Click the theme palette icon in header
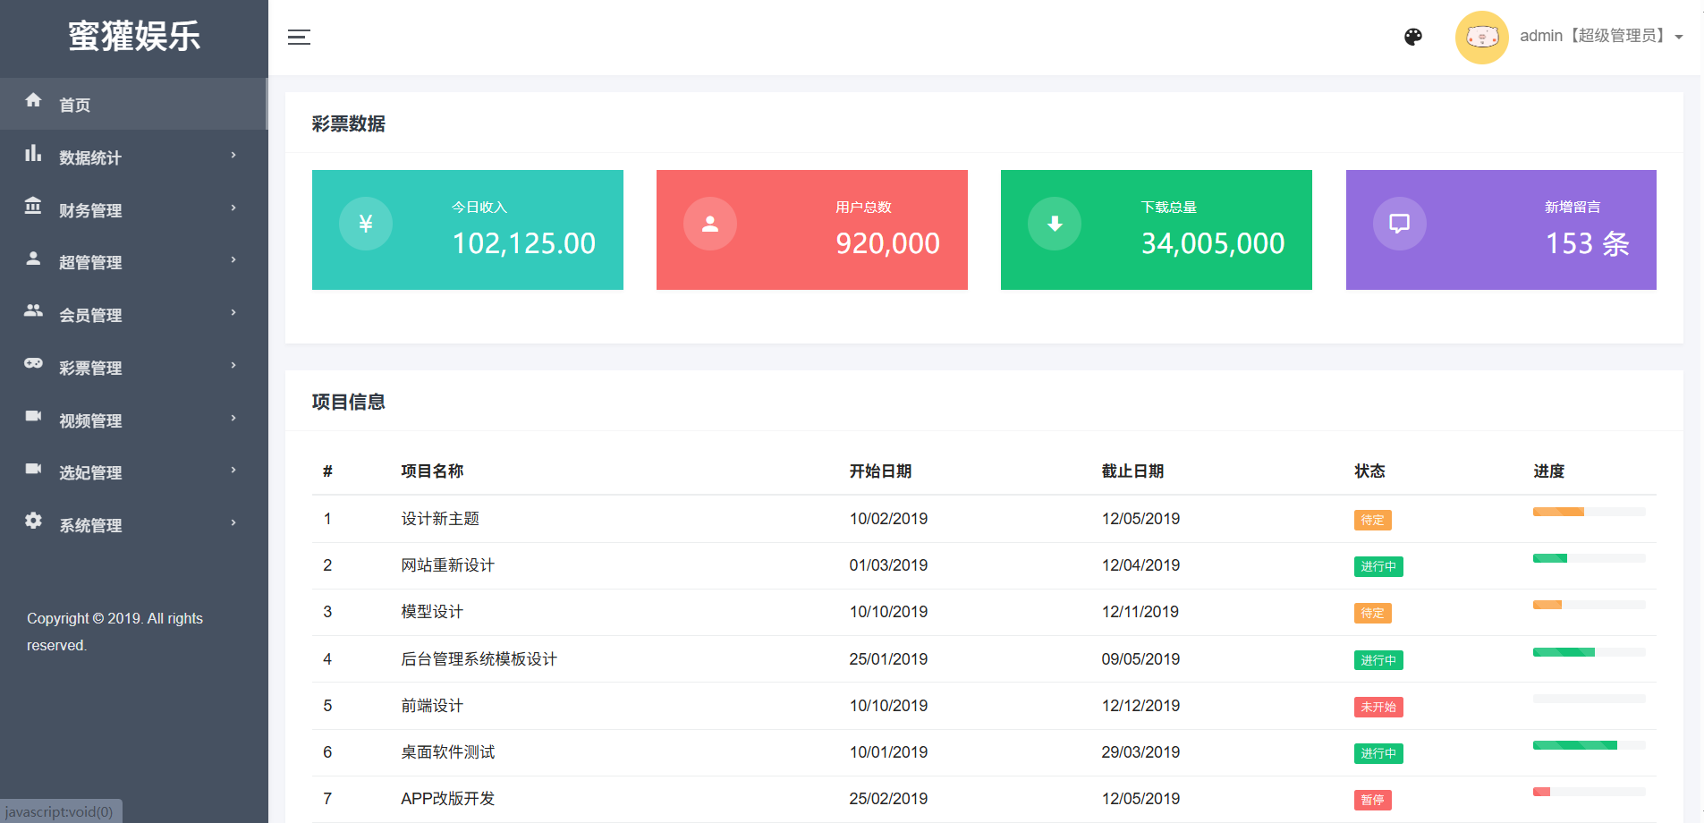The width and height of the screenshot is (1704, 823). (1413, 37)
